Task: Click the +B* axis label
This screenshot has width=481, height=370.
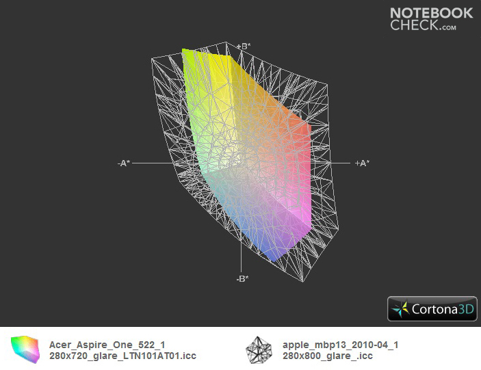Action: [x=244, y=47]
